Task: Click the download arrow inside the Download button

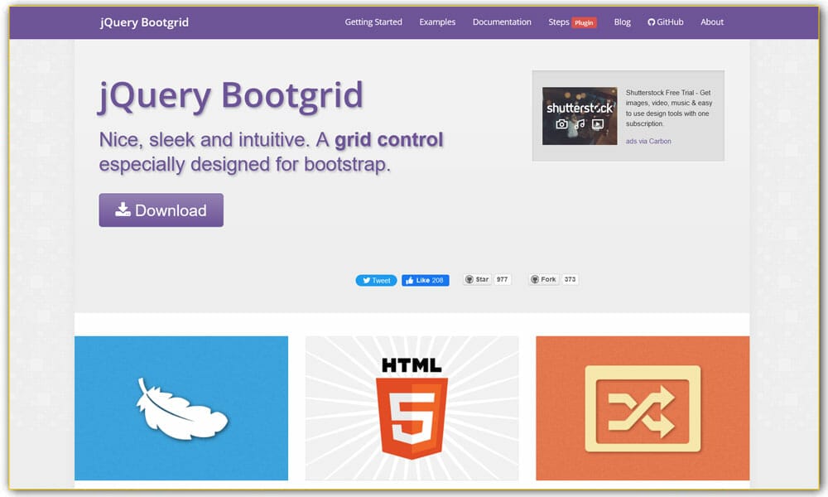Action: (x=123, y=210)
